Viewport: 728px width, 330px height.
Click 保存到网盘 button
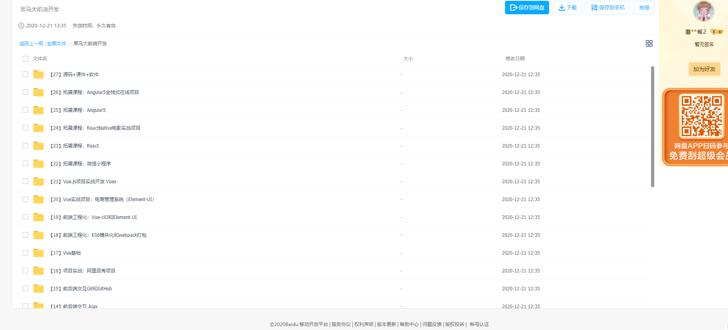(527, 8)
